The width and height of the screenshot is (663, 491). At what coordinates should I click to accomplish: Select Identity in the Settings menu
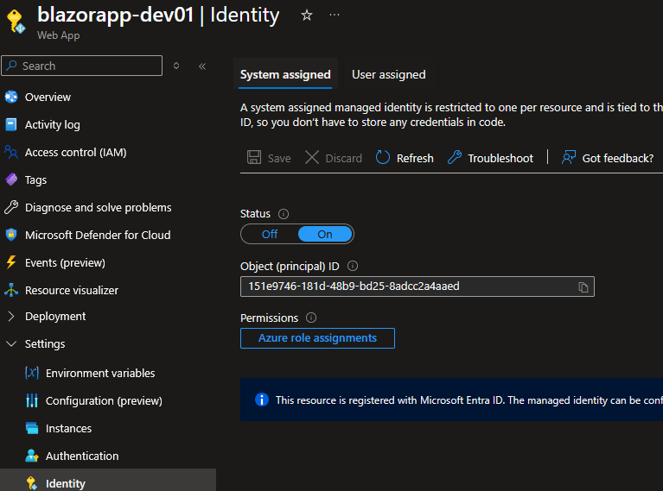(x=108, y=480)
